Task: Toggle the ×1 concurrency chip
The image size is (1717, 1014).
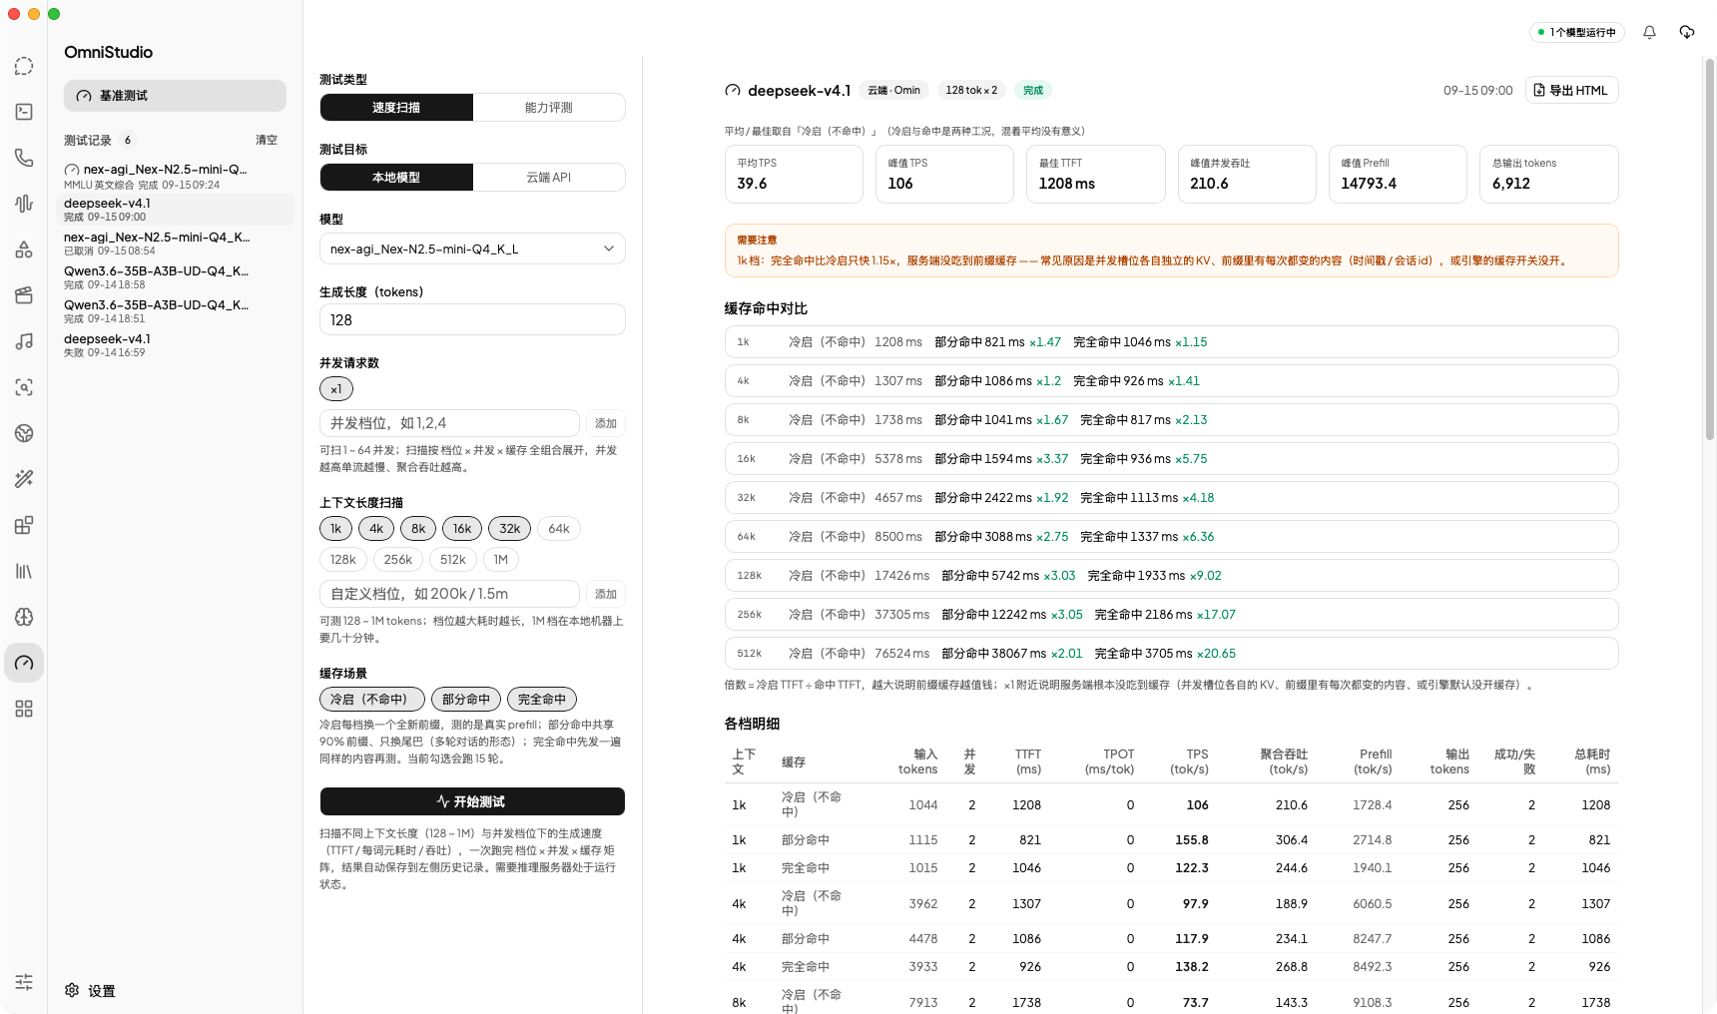Action: click(x=336, y=389)
